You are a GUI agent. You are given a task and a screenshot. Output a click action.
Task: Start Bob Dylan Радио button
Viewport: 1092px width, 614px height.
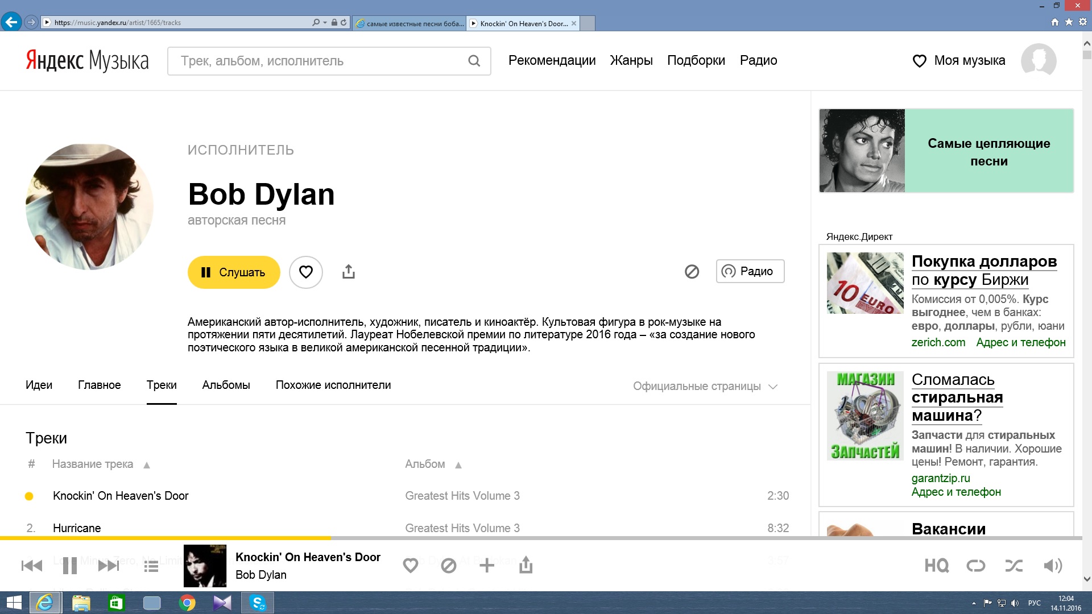[750, 271]
